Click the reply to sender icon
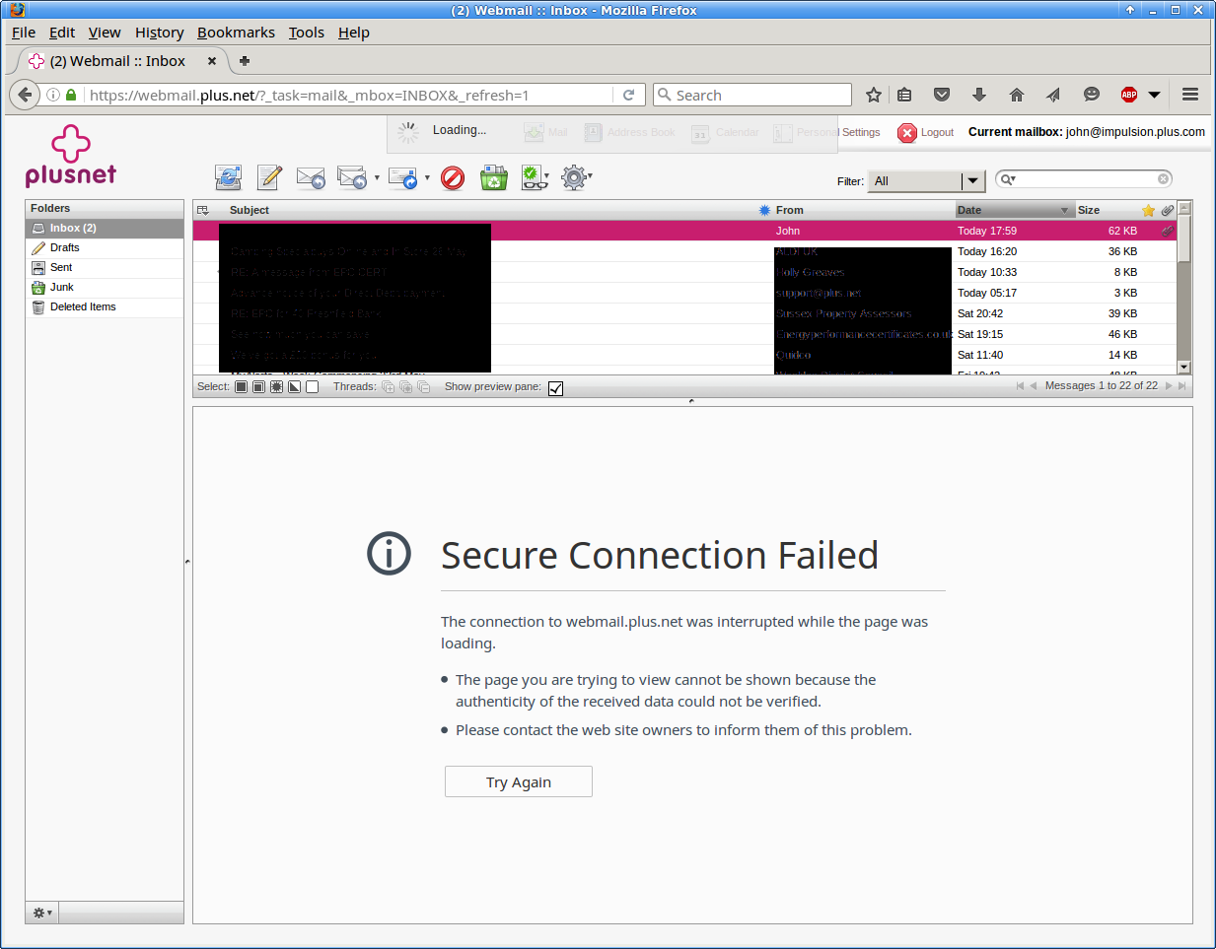Viewport: 1216px width, 949px height. coord(311,177)
